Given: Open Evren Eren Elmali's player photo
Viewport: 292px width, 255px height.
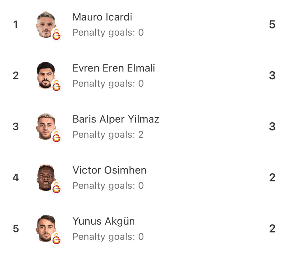Looking at the screenshot, I should (x=46, y=75).
